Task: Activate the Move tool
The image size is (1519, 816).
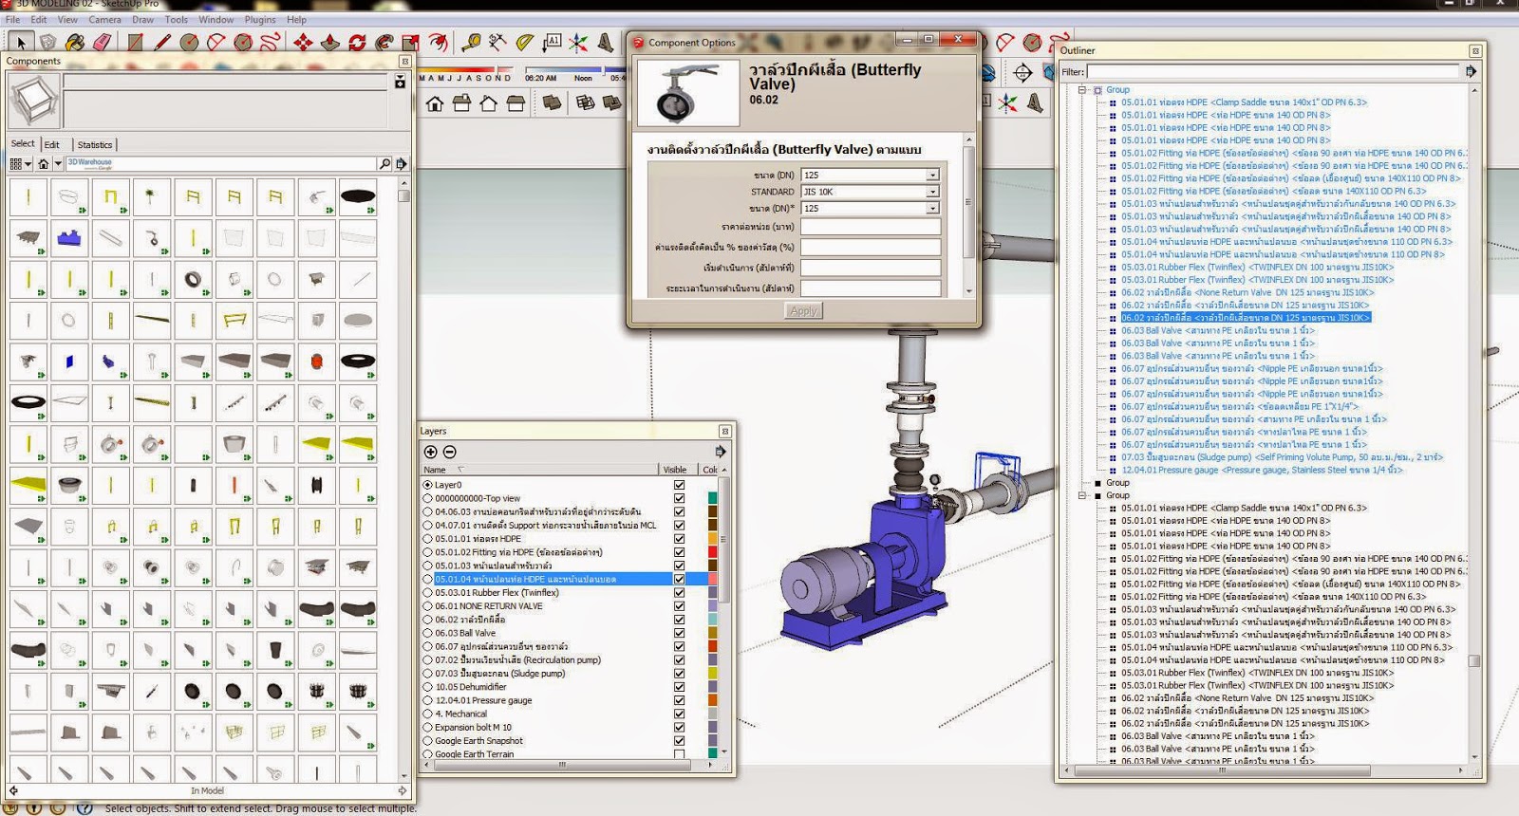Action: click(x=303, y=42)
